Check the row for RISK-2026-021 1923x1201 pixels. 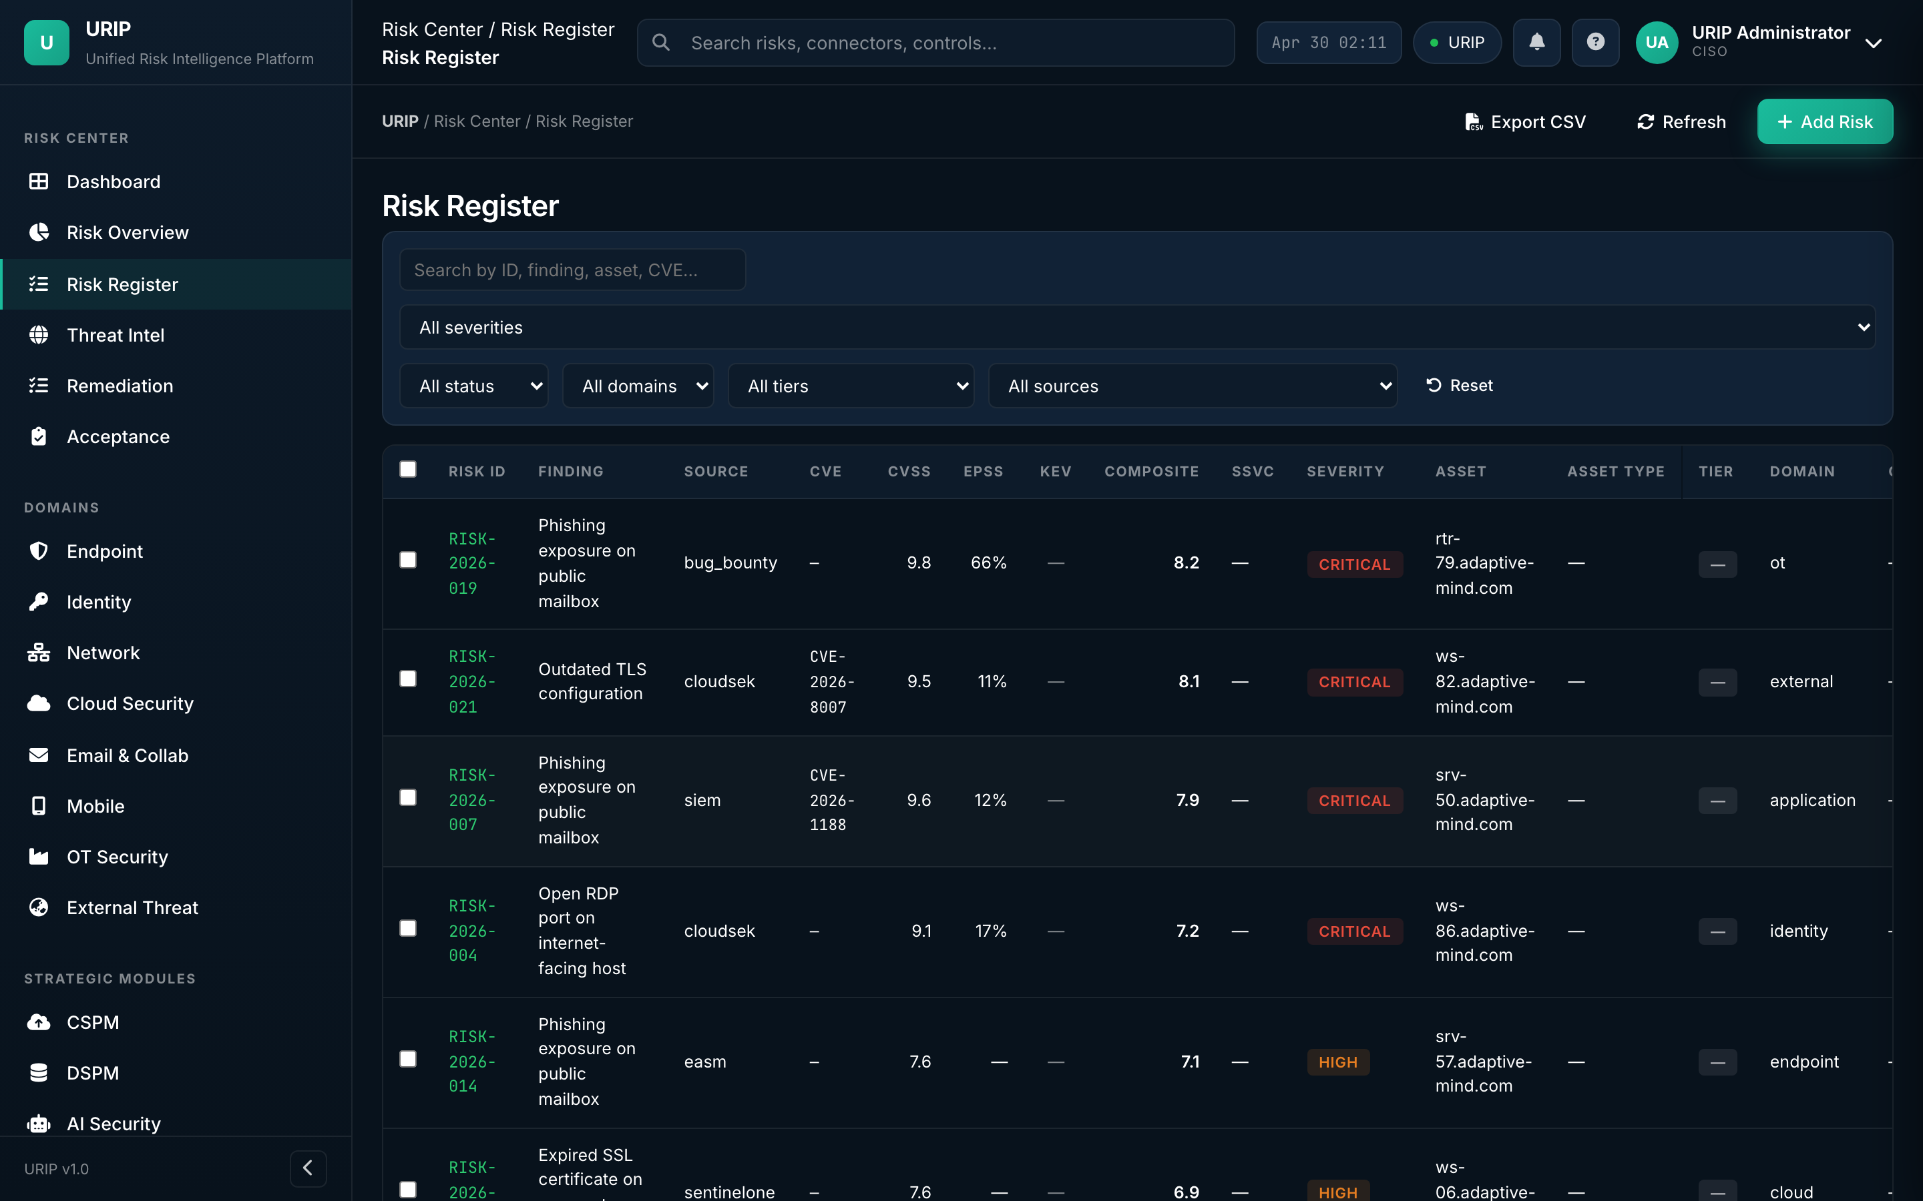pyautogui.click(x=408, y=679)
